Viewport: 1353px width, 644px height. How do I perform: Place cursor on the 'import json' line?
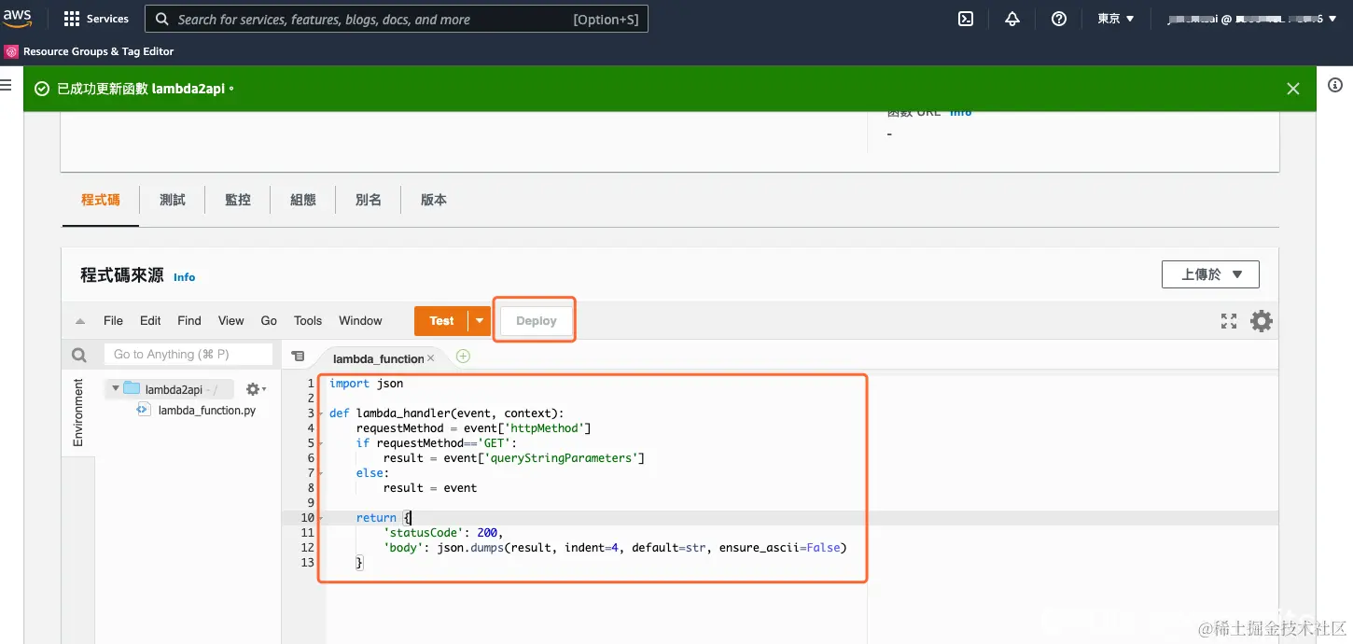pos(366,383)
